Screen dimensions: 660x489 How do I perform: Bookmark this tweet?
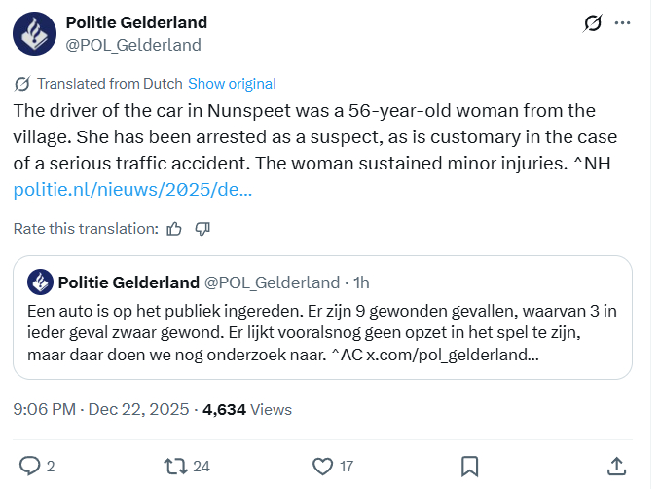tap(468, 466)
